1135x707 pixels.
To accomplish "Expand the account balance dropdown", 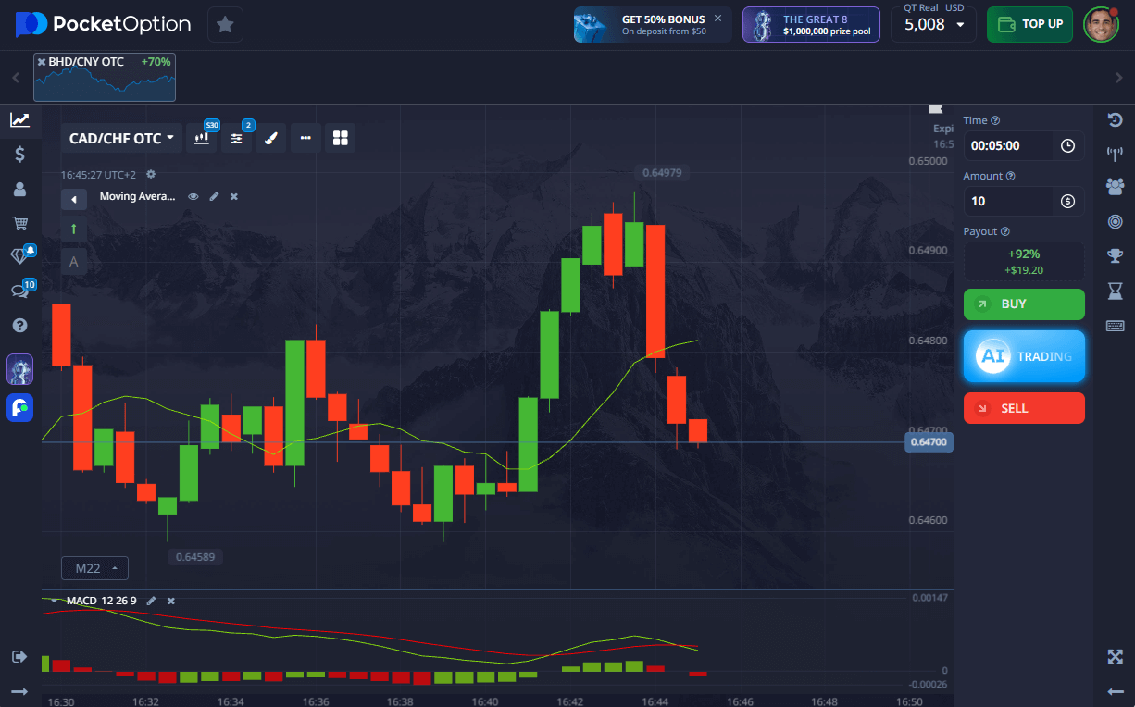I will [933, 24].
